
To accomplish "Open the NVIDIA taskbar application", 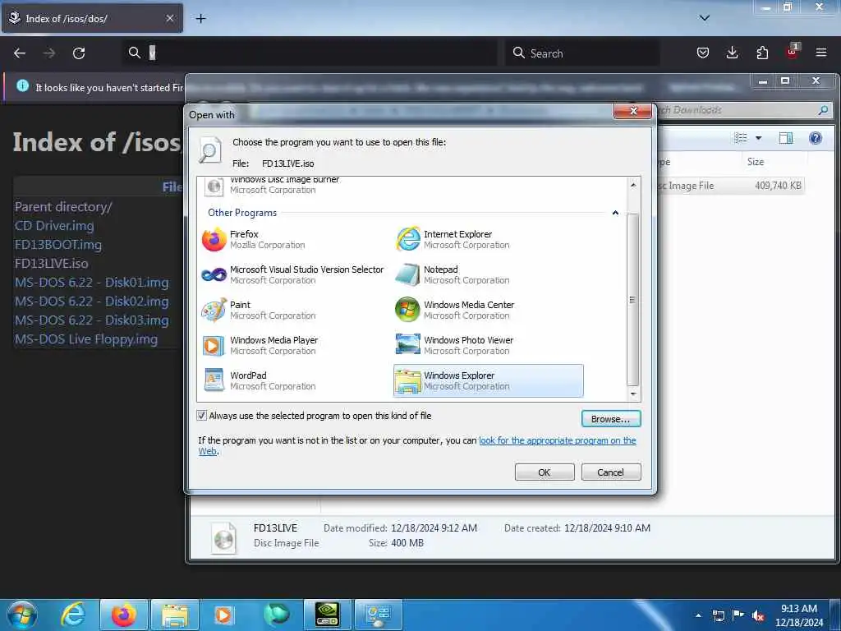I will (327, 615).
